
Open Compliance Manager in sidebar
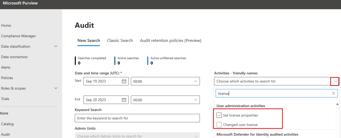pos(18,36)
